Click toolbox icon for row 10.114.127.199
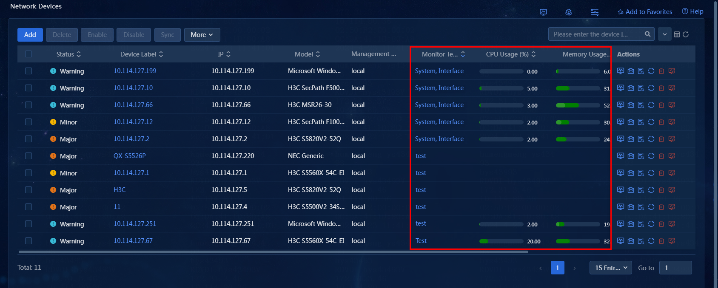The image size is (718, 288). (631, 71)
